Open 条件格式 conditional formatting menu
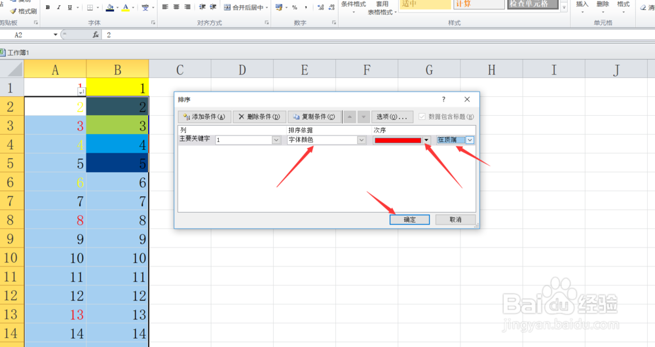 [354, 7]
